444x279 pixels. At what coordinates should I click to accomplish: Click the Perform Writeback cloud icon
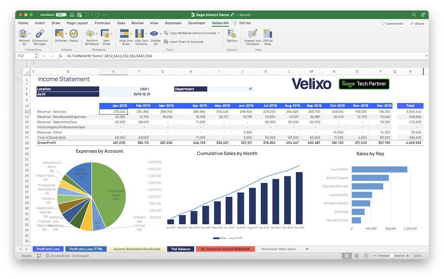90,34
